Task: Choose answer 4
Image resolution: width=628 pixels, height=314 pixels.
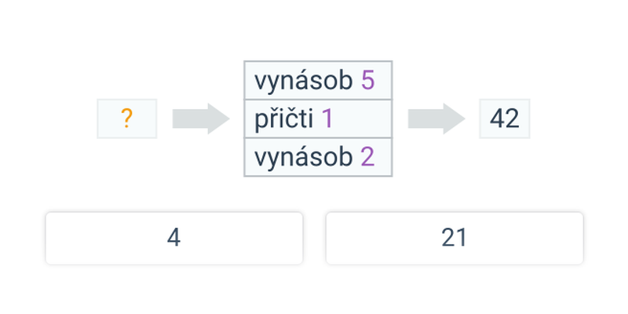Action: tap(173, 238)
